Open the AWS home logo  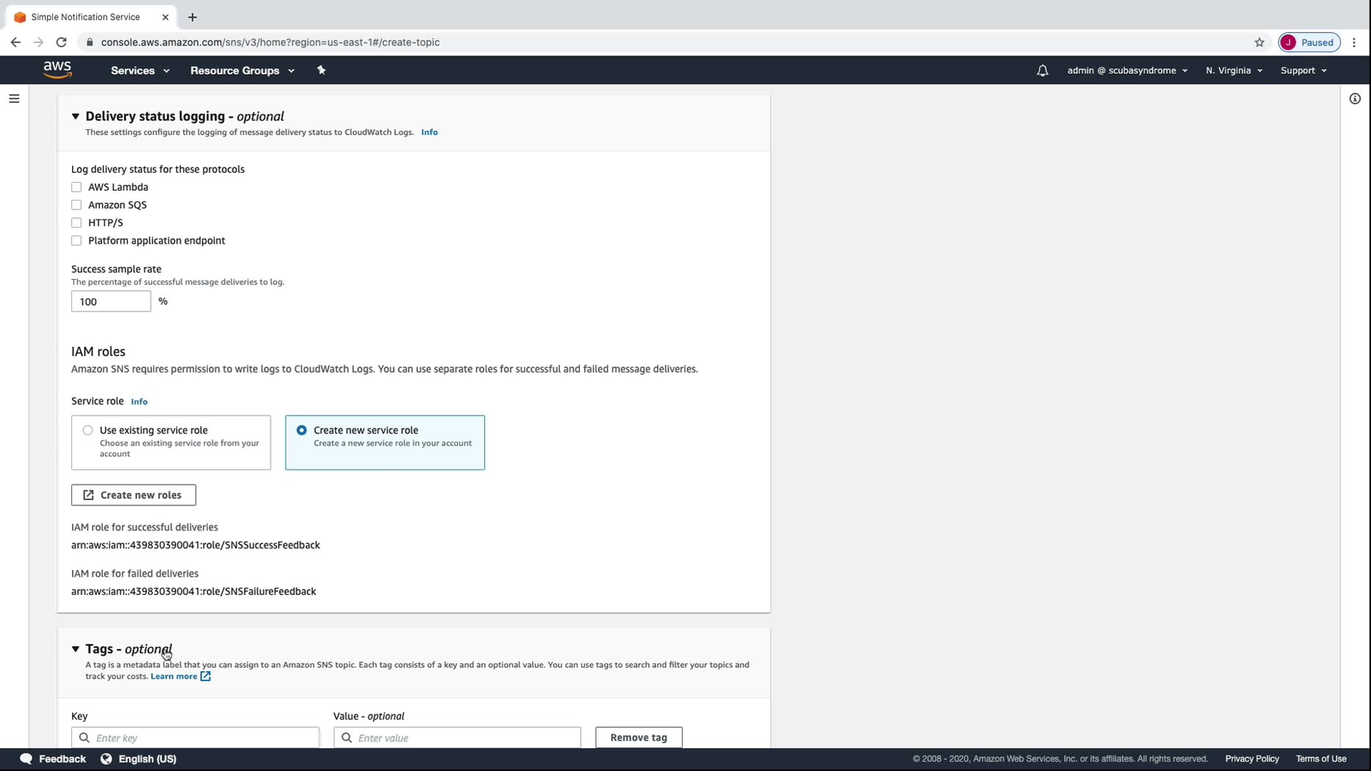pos(57,70)
